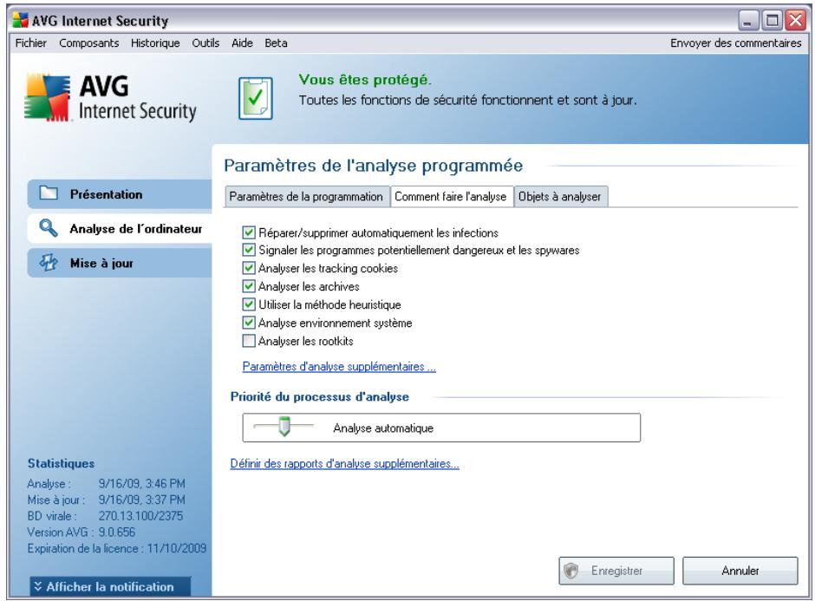This screenshot has width=815, height=601.
Task: Open Définir des rapports d'analyse supplémentaires link
Action: [344, 463]
